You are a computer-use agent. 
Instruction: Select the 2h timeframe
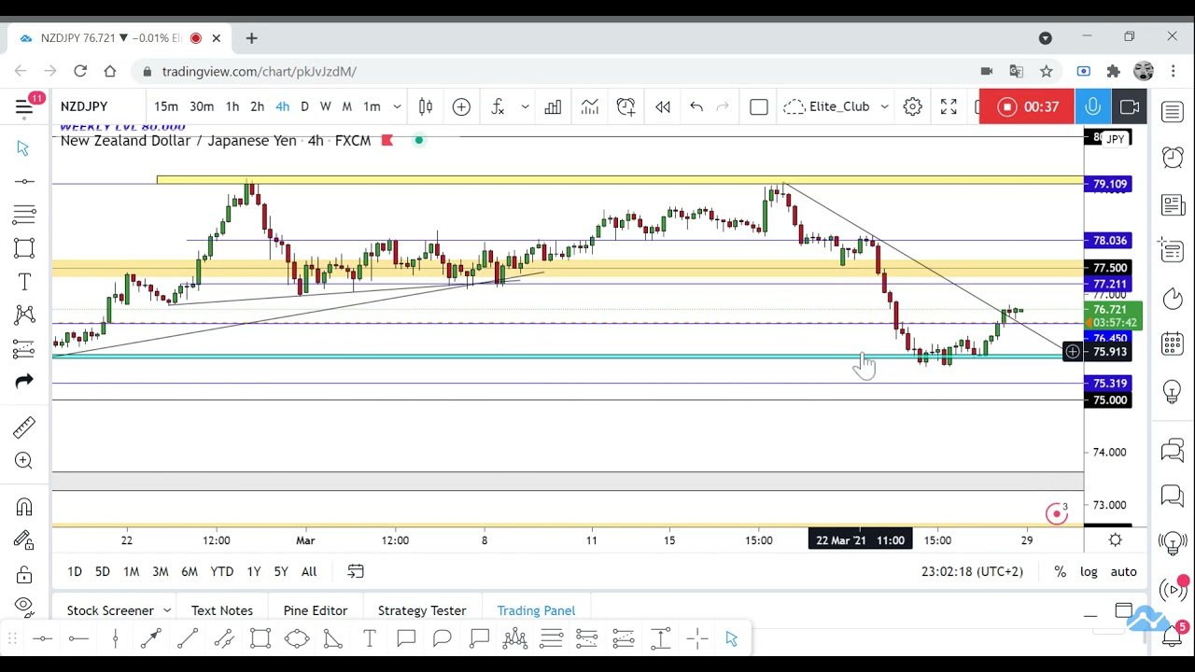click(257, 106)
